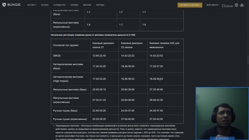Select header Базовый диапазон 22 сезона
The width and height of the screenshot is (249, 140).
pyautogui.click(x=132, y=45)
